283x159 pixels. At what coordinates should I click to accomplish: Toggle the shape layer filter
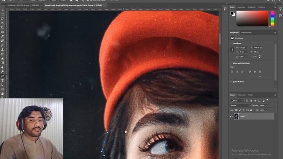(x=260, y=101)
